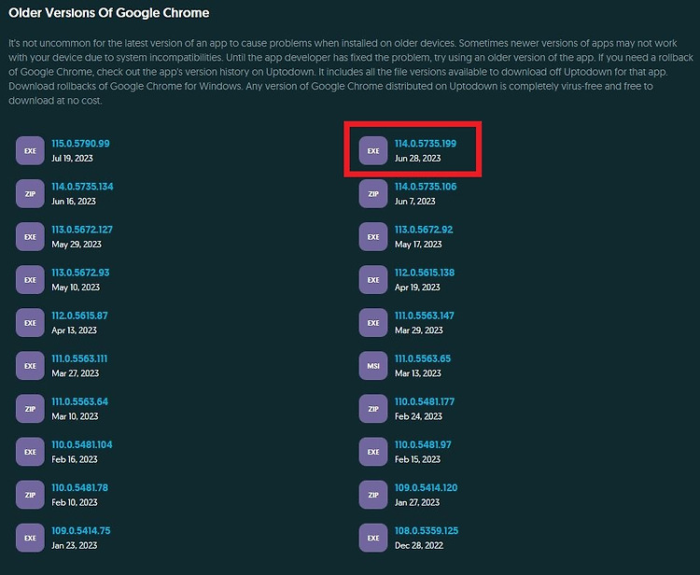Click EXE icon beside version 111.0.5563.147

[373, 323]
